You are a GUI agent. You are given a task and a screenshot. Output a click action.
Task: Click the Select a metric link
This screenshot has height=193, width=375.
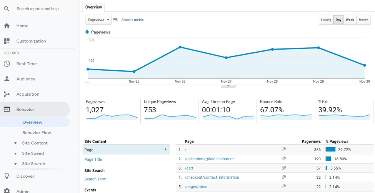point(132,20)
